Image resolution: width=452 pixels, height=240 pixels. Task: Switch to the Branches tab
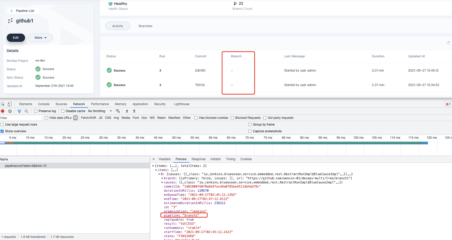point(145,26)
